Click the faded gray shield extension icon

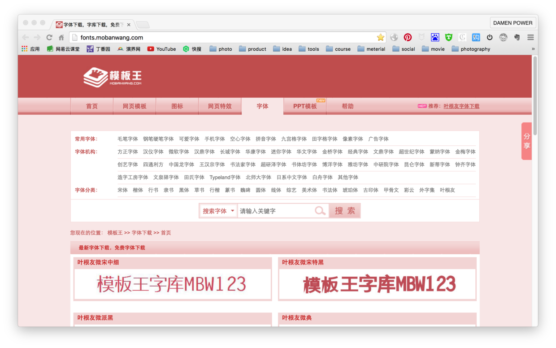pos(421,37)
